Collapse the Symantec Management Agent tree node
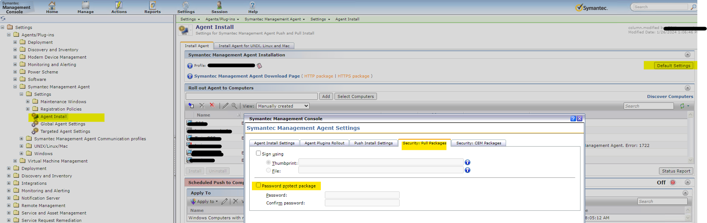 [15, 87]
